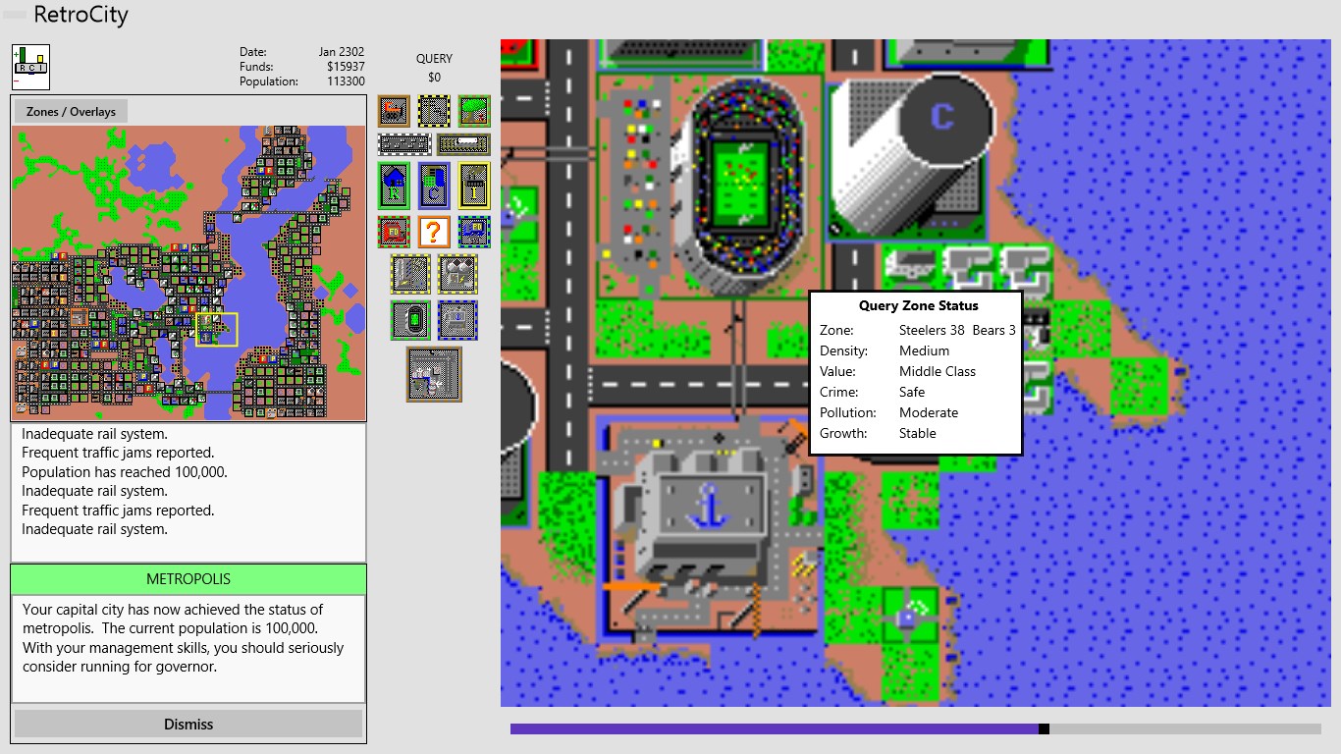
Task: Click the purple slider bar below map
Action: [774, 728]
